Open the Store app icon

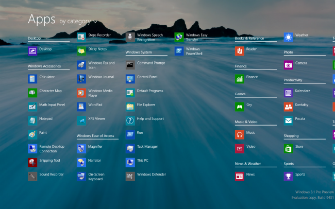tap(289, 149)
